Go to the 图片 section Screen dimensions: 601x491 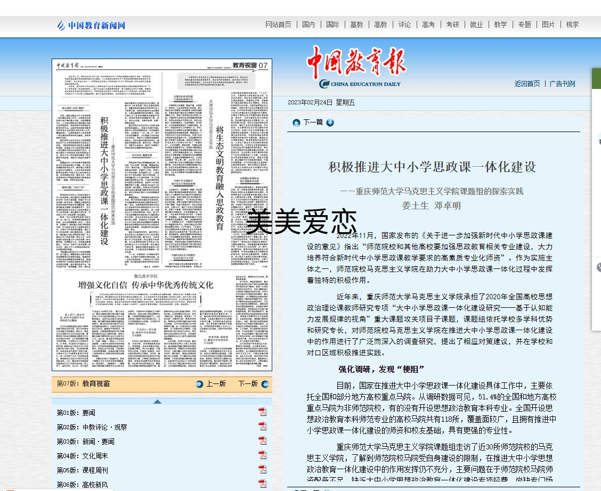[x=548, y=24]
